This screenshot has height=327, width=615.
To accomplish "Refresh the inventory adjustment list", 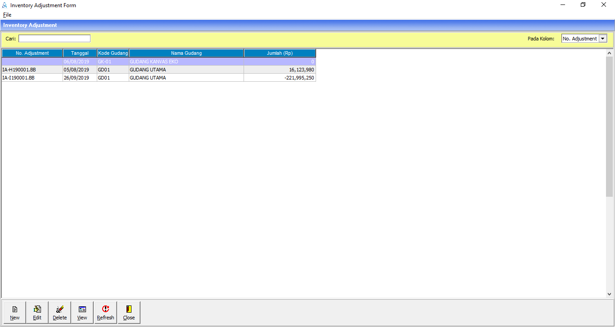I will [105, 309].
